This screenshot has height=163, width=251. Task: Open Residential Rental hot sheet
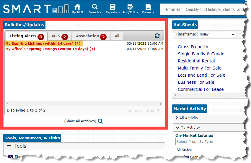click(x=196, y=61)
